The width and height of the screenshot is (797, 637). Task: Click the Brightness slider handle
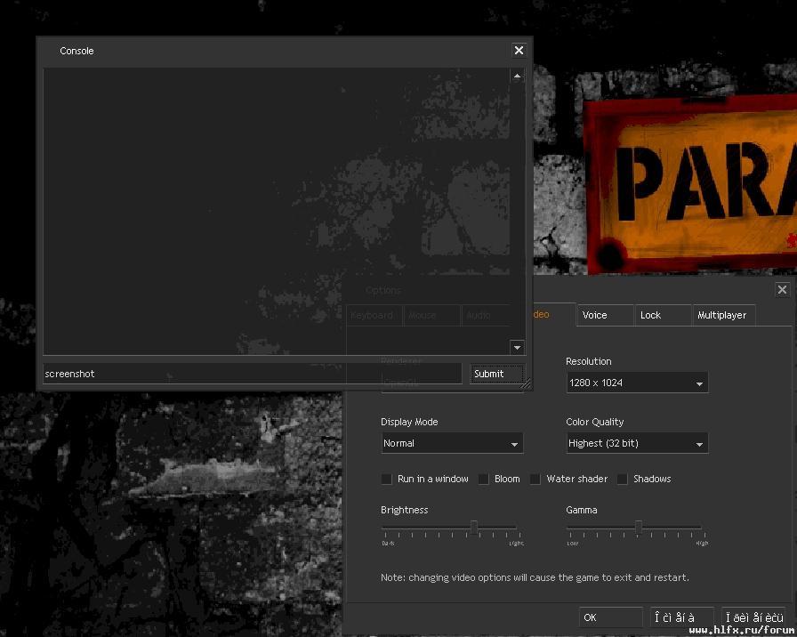point(474,528)
